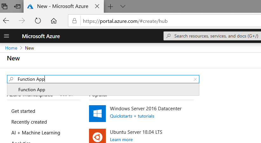Click the Windows Server 2016 Datacenter title

(x=146, y=109)
